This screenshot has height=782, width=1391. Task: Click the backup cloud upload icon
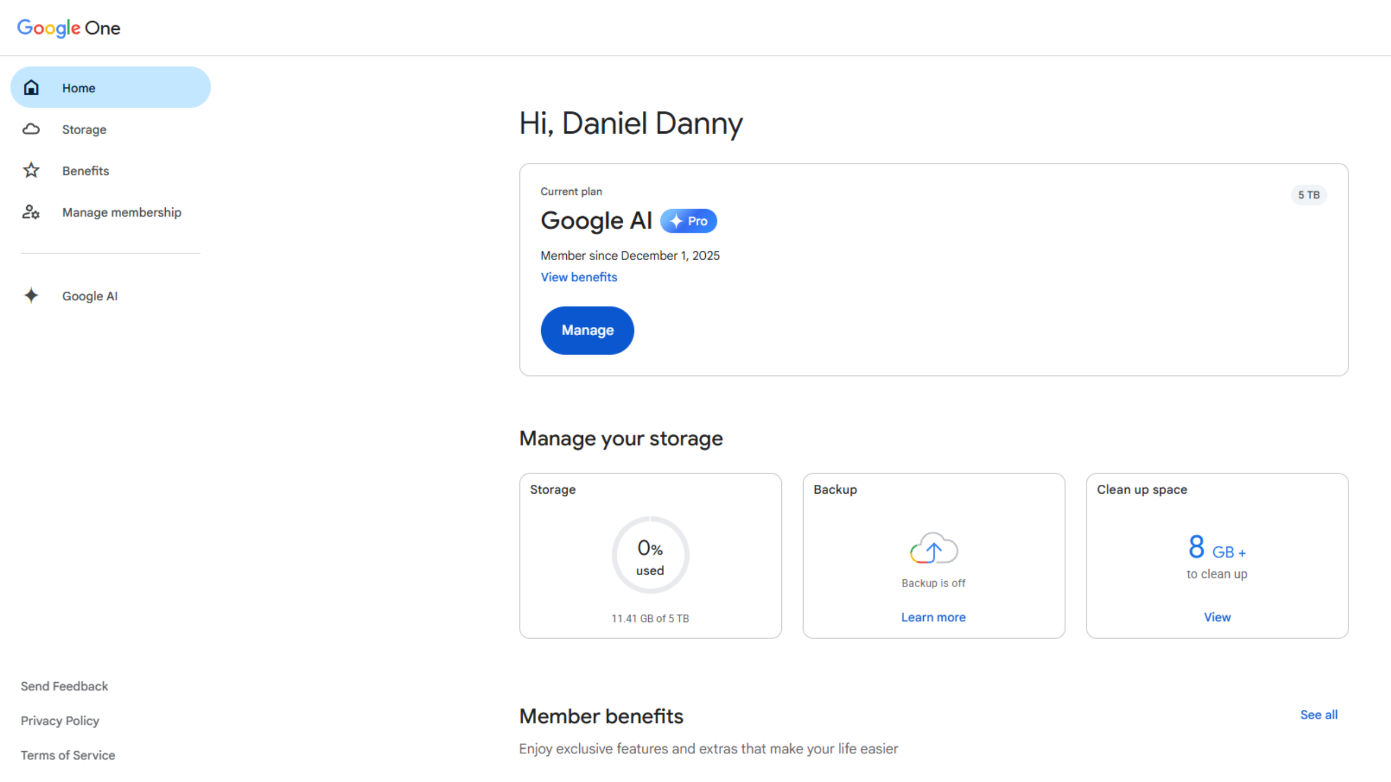pyautogui.click(x=933, y=548)
